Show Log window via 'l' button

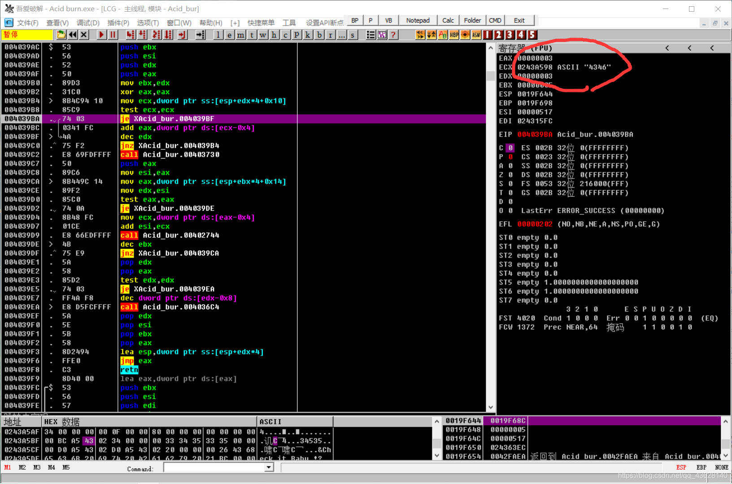click(x=218, y=35)
